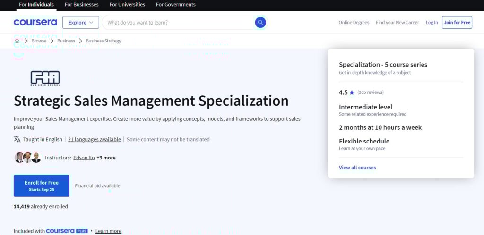The width and height of the screenshot is (484, 235).
Task: Click the Strategic Sales Management Specialization title
Action: 151,101
